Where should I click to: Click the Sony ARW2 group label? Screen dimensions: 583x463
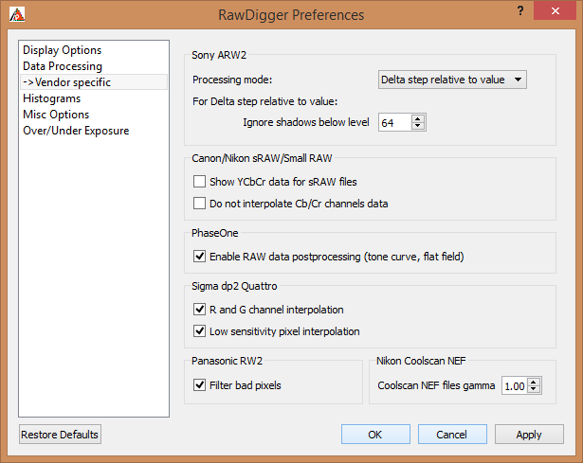coord(219,55)
